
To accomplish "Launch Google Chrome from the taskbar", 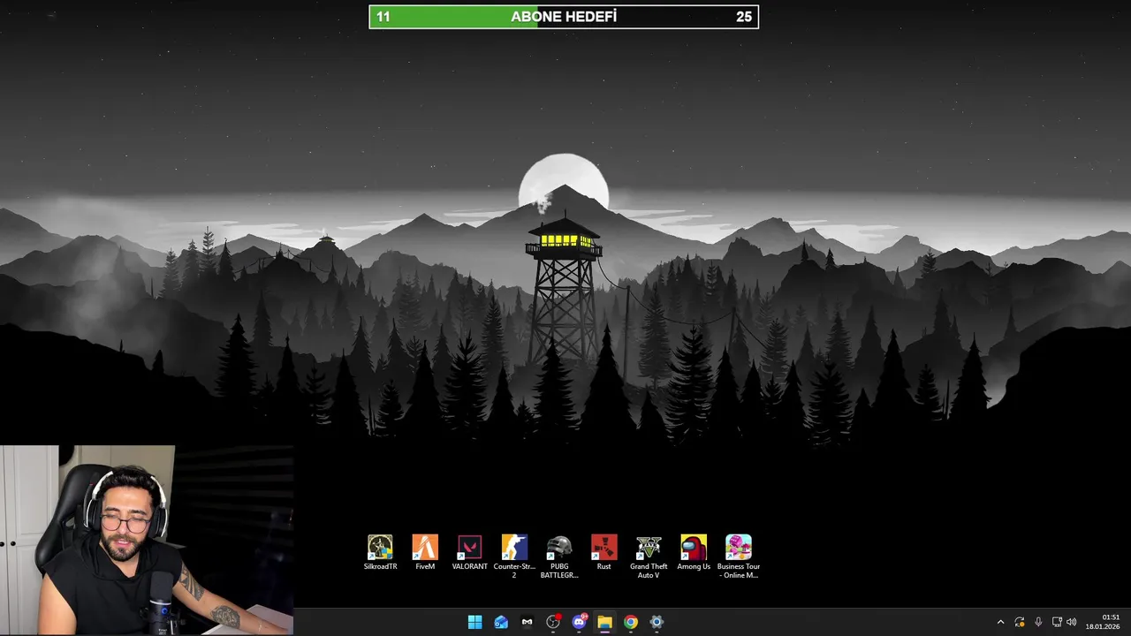I will [630, 622].
